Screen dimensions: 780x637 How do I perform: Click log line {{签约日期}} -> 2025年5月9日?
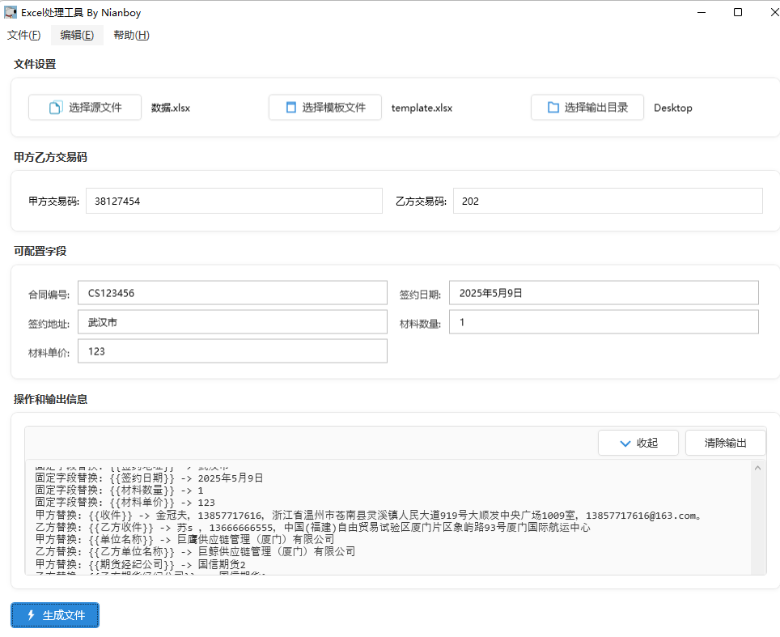point(149,478)
